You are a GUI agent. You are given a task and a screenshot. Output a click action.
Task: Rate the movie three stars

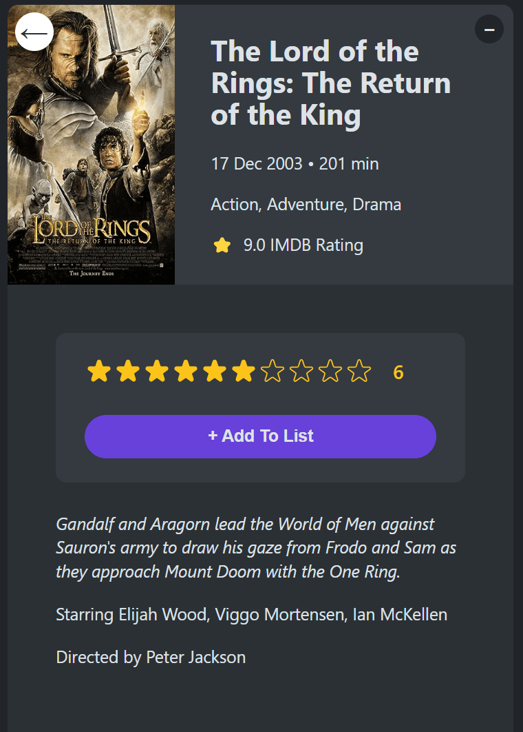tap(157, 372)
